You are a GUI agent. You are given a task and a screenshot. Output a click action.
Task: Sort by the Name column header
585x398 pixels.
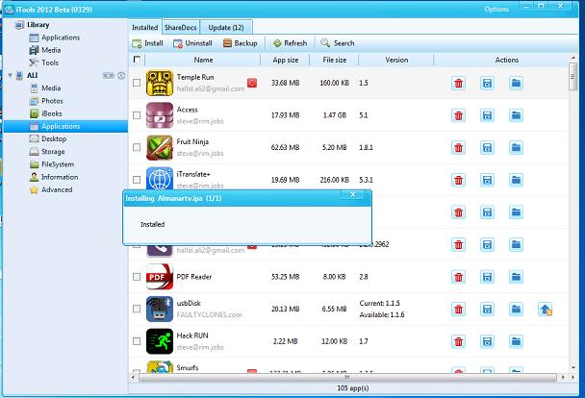pyautogui.click(x=203, y=60)
